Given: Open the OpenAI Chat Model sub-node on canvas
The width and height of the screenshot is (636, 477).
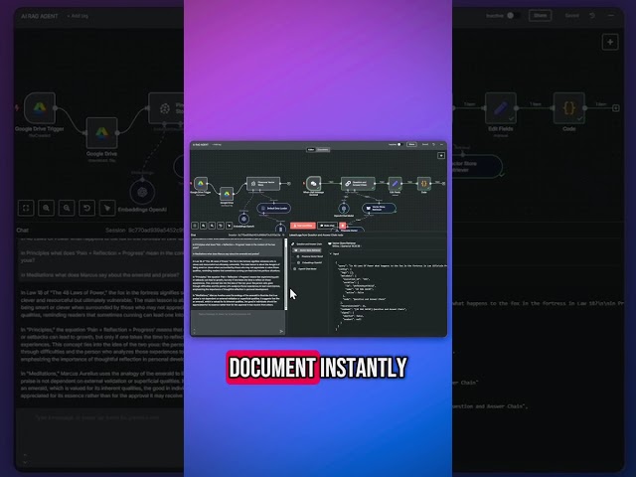Looking at the screenshot, I should click(x=344, y=208).
